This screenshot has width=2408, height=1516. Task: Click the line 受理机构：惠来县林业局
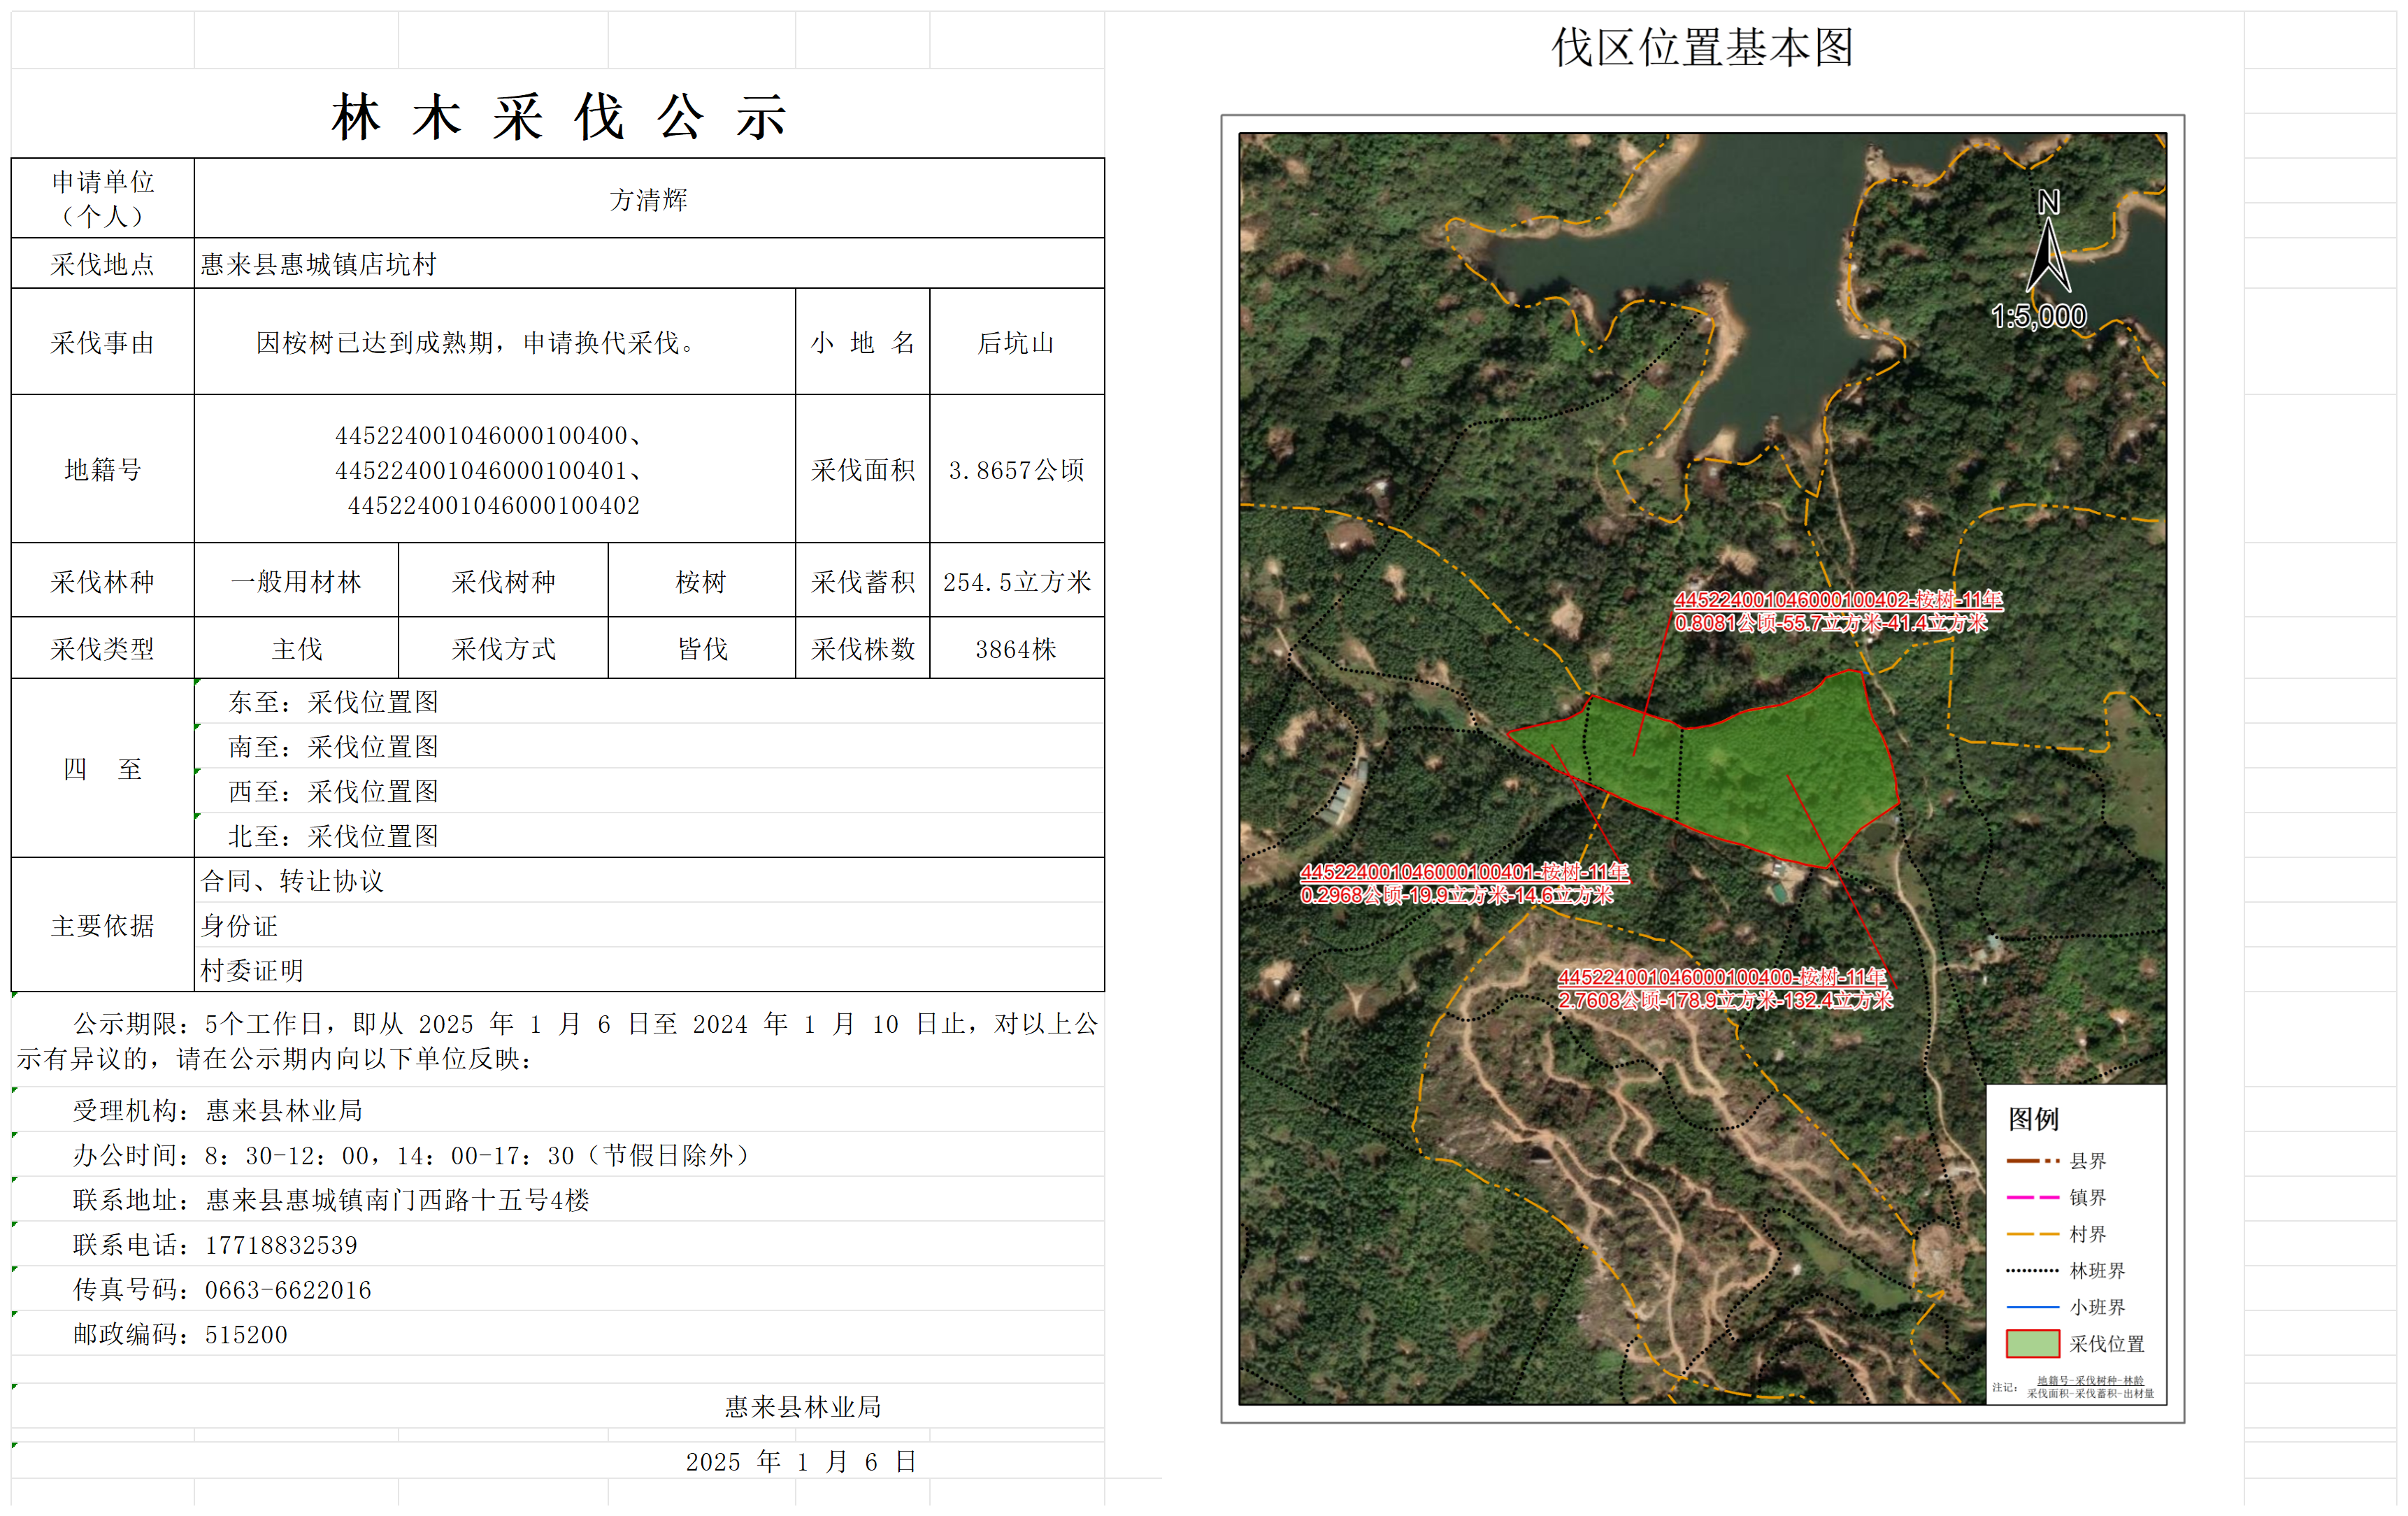218,1110
